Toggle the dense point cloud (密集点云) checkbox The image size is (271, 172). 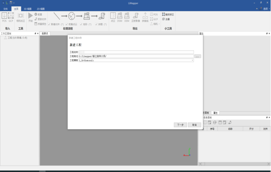coord(67,24)
